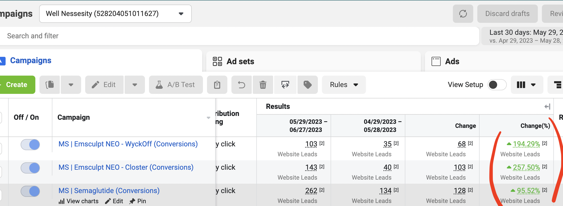This screenshot has width=563, height=206.
Task: Click the trash delete icon
Action: (x=263, y=85)
